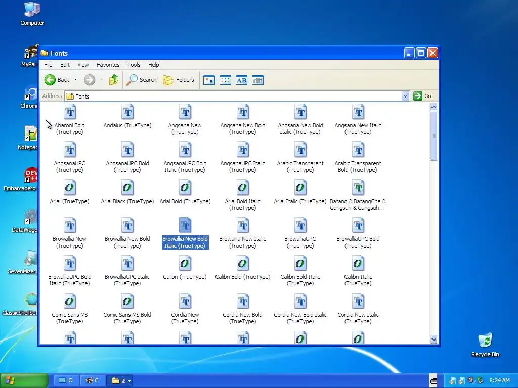The image size is (518, 388).
Task: Select the Arial Bold font icon
Action: [185, 188]
